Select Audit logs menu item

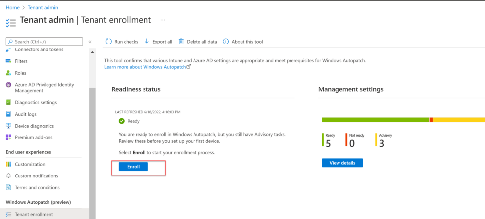[x=26, y=114]
